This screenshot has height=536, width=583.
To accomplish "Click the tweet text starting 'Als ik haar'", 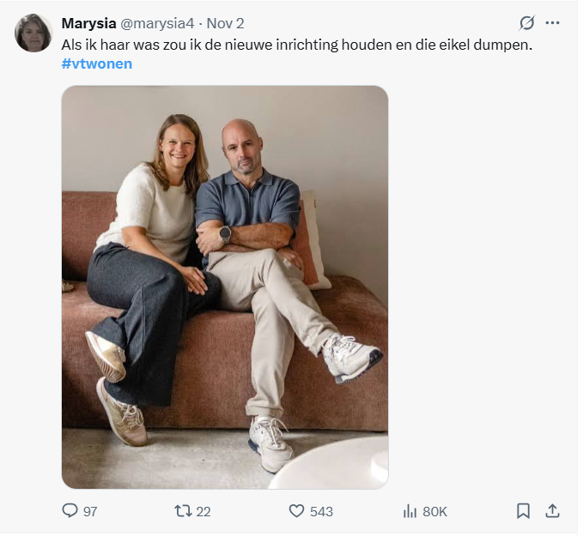I will (x=297, y=44).
